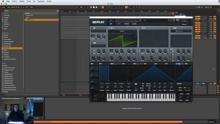Viewport: 220px width, 124px height.
Task: Expand the Audio Units folder
Action: click(x=25, y=15)
